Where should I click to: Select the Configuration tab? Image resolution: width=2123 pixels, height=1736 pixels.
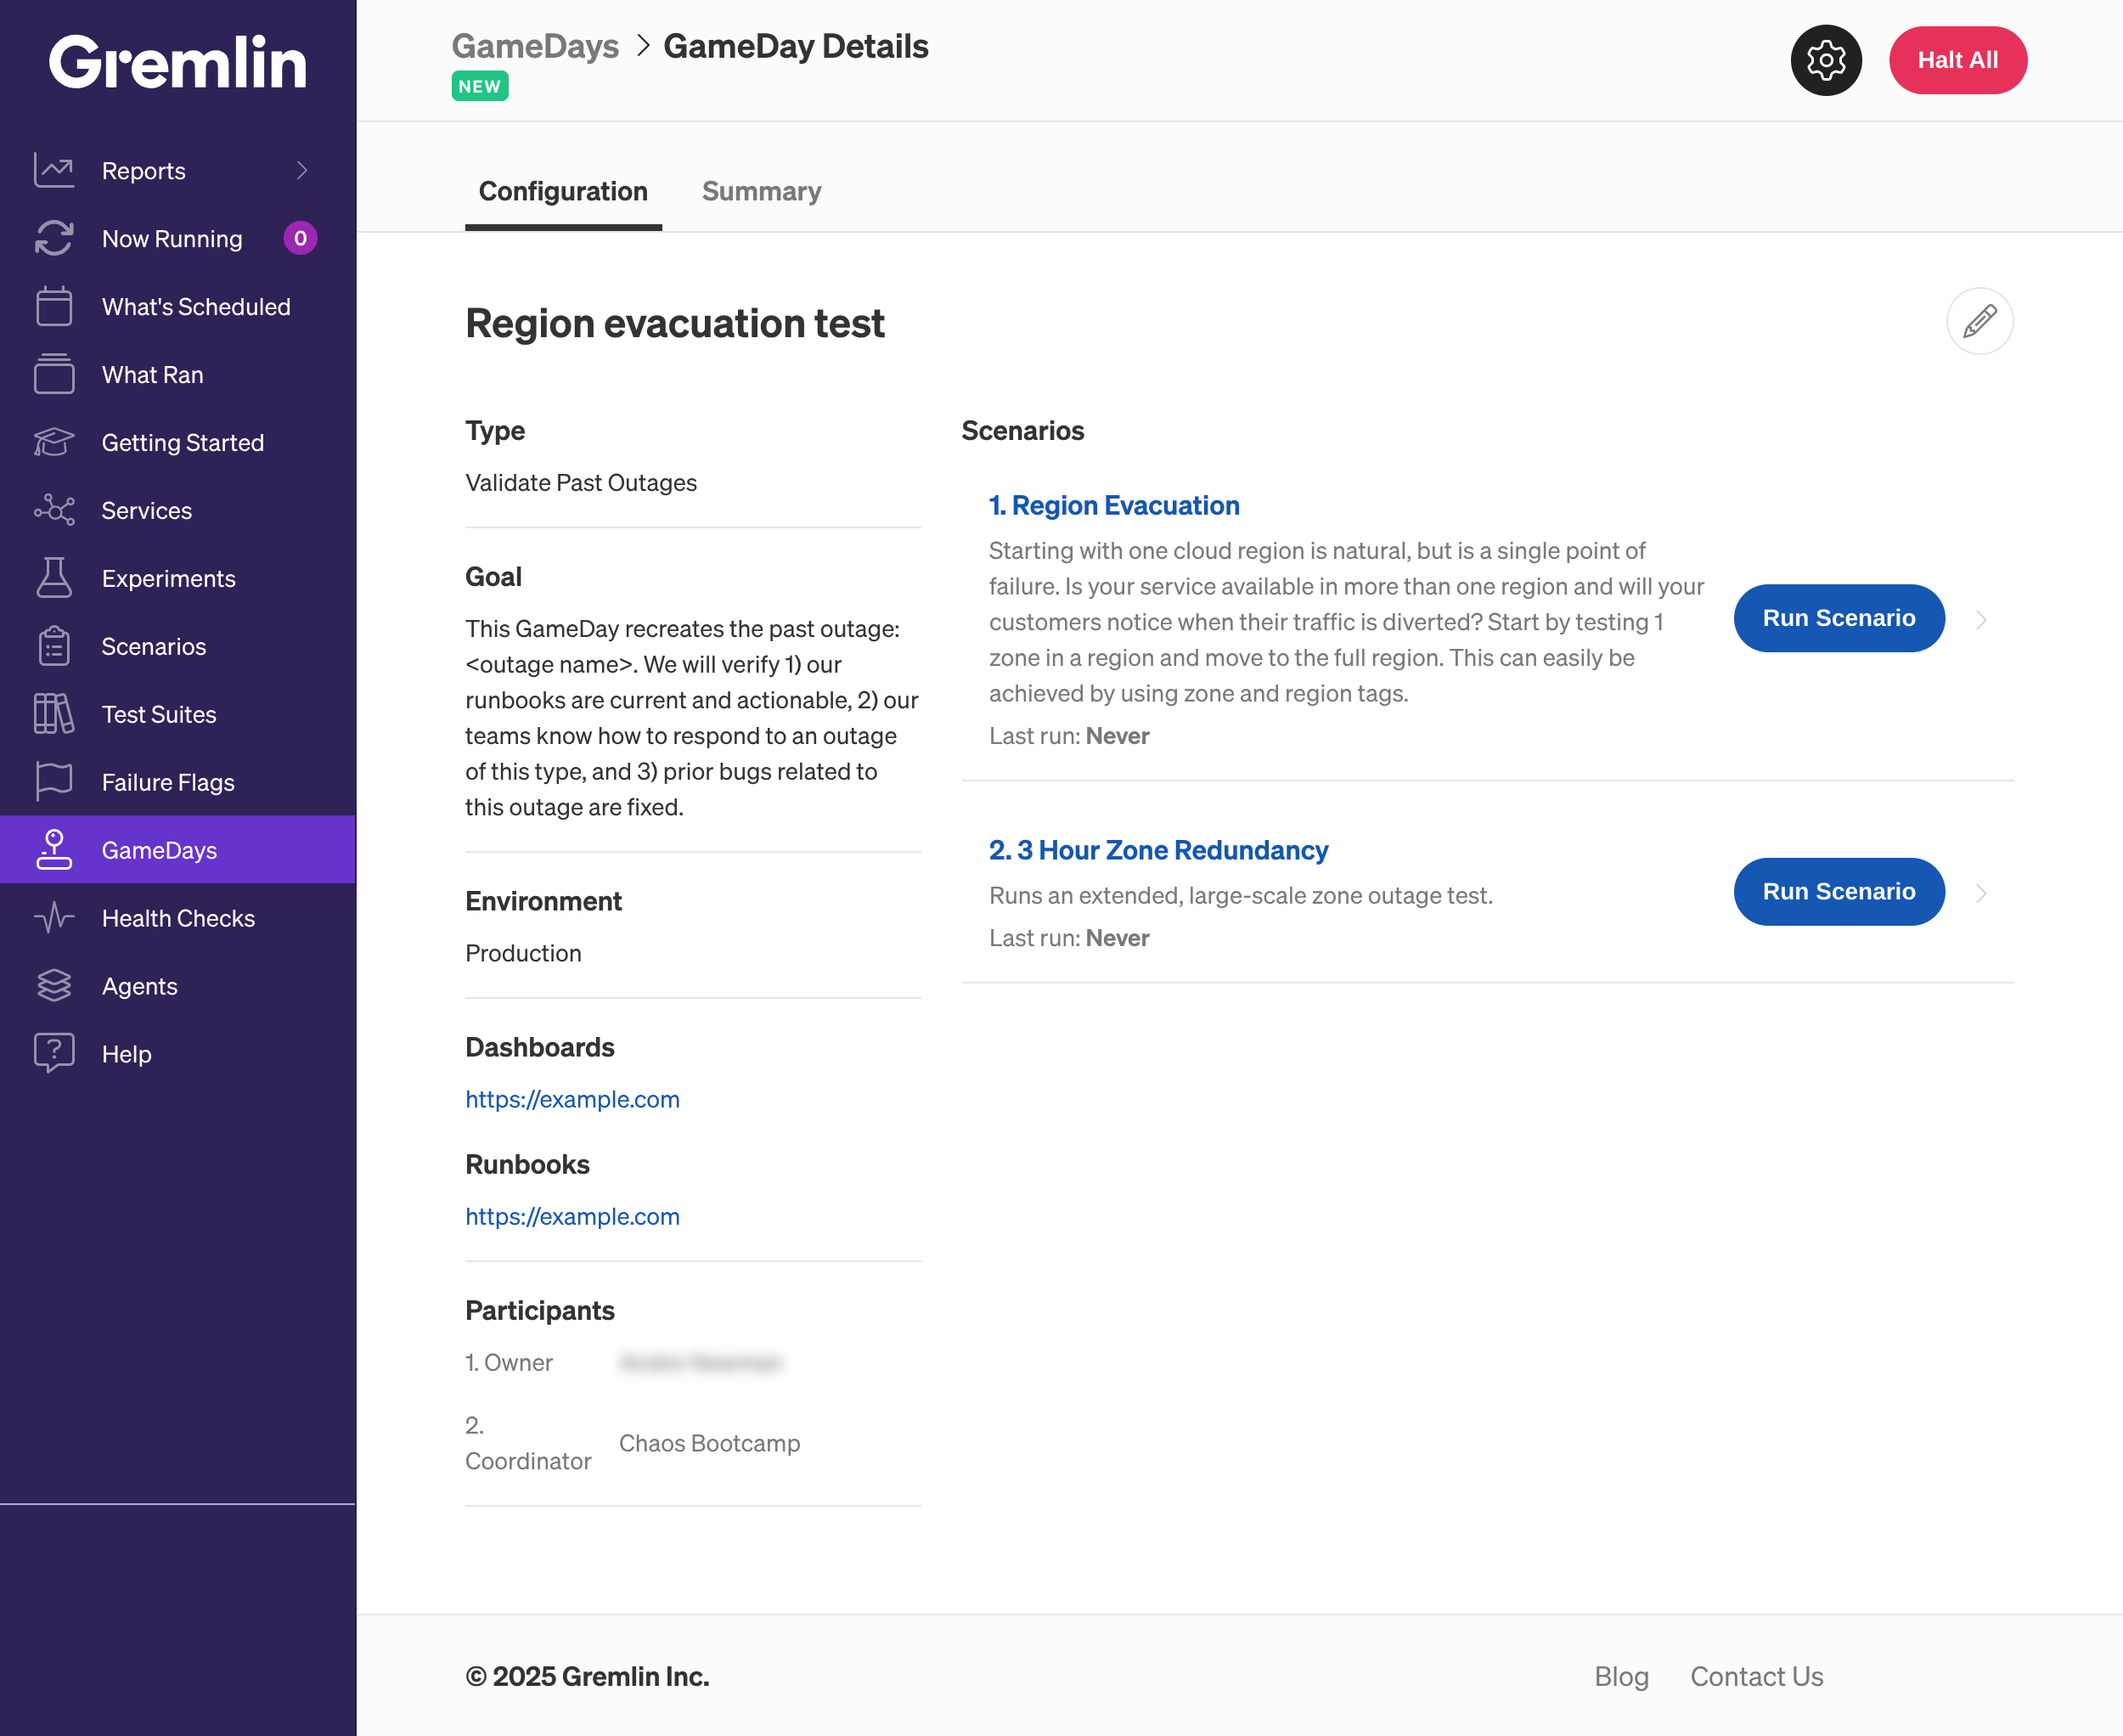pyautogui.click(x=563, y=191)
